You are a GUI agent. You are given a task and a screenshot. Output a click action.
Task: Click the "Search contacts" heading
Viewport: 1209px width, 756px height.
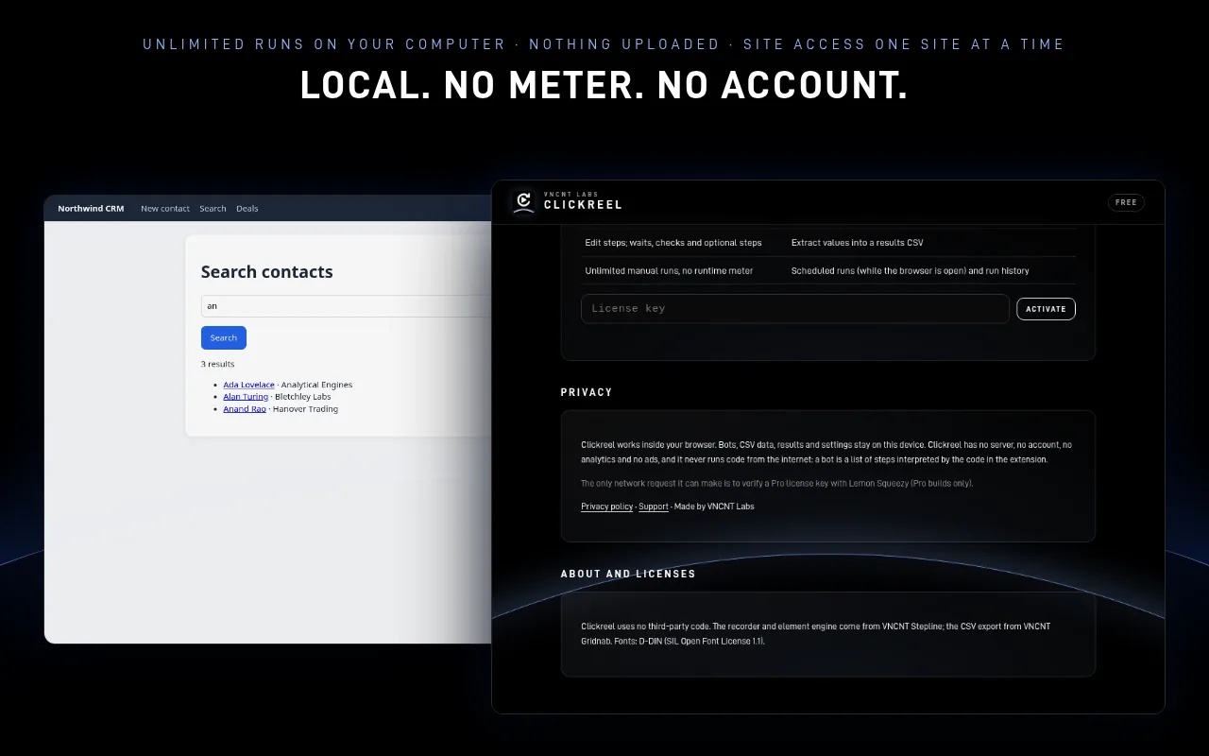tap(267, 272)
